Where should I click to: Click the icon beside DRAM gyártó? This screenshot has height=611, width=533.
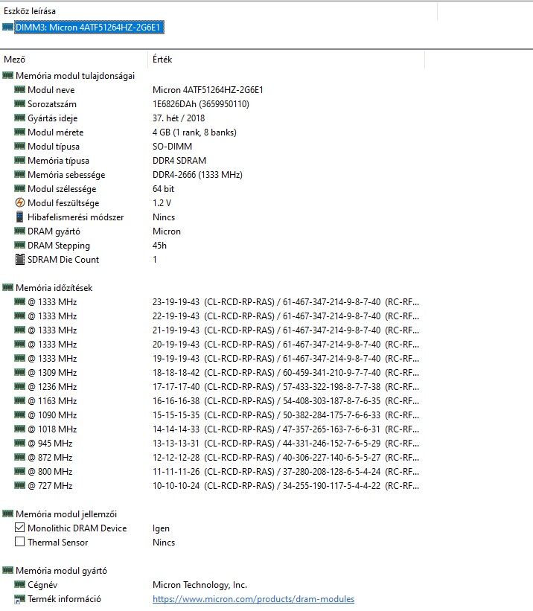[x=20, y=231]
